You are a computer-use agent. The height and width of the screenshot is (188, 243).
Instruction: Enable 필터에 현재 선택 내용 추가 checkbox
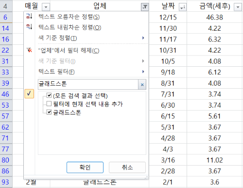[49, 104]
